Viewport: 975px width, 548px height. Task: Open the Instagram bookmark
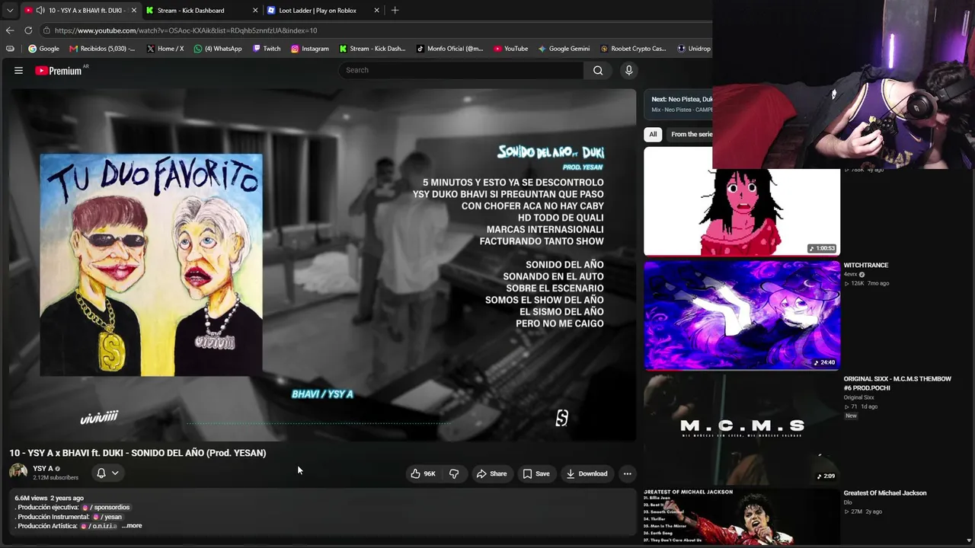309,49
